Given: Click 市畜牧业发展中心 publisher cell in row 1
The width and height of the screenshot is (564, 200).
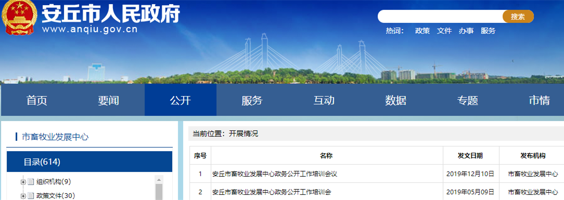Looking at the screenshot, I should [x=533, y=174].
